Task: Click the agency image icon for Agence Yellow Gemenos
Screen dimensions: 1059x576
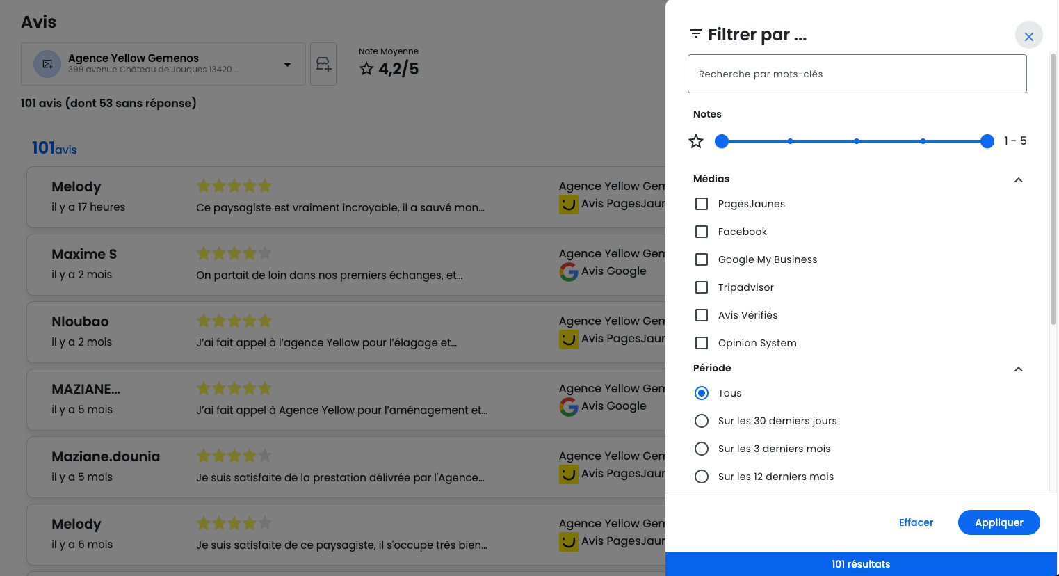Action: click(x=47, y=64)
